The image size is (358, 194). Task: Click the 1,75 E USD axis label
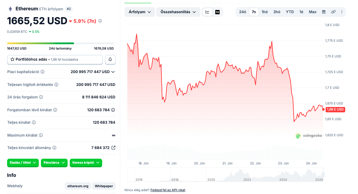click(333, 56)
